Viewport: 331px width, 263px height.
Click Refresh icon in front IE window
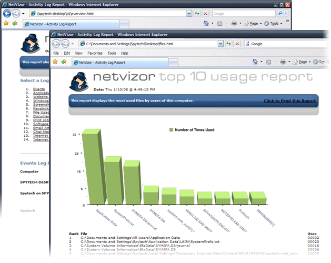click(x=228, y=44)
